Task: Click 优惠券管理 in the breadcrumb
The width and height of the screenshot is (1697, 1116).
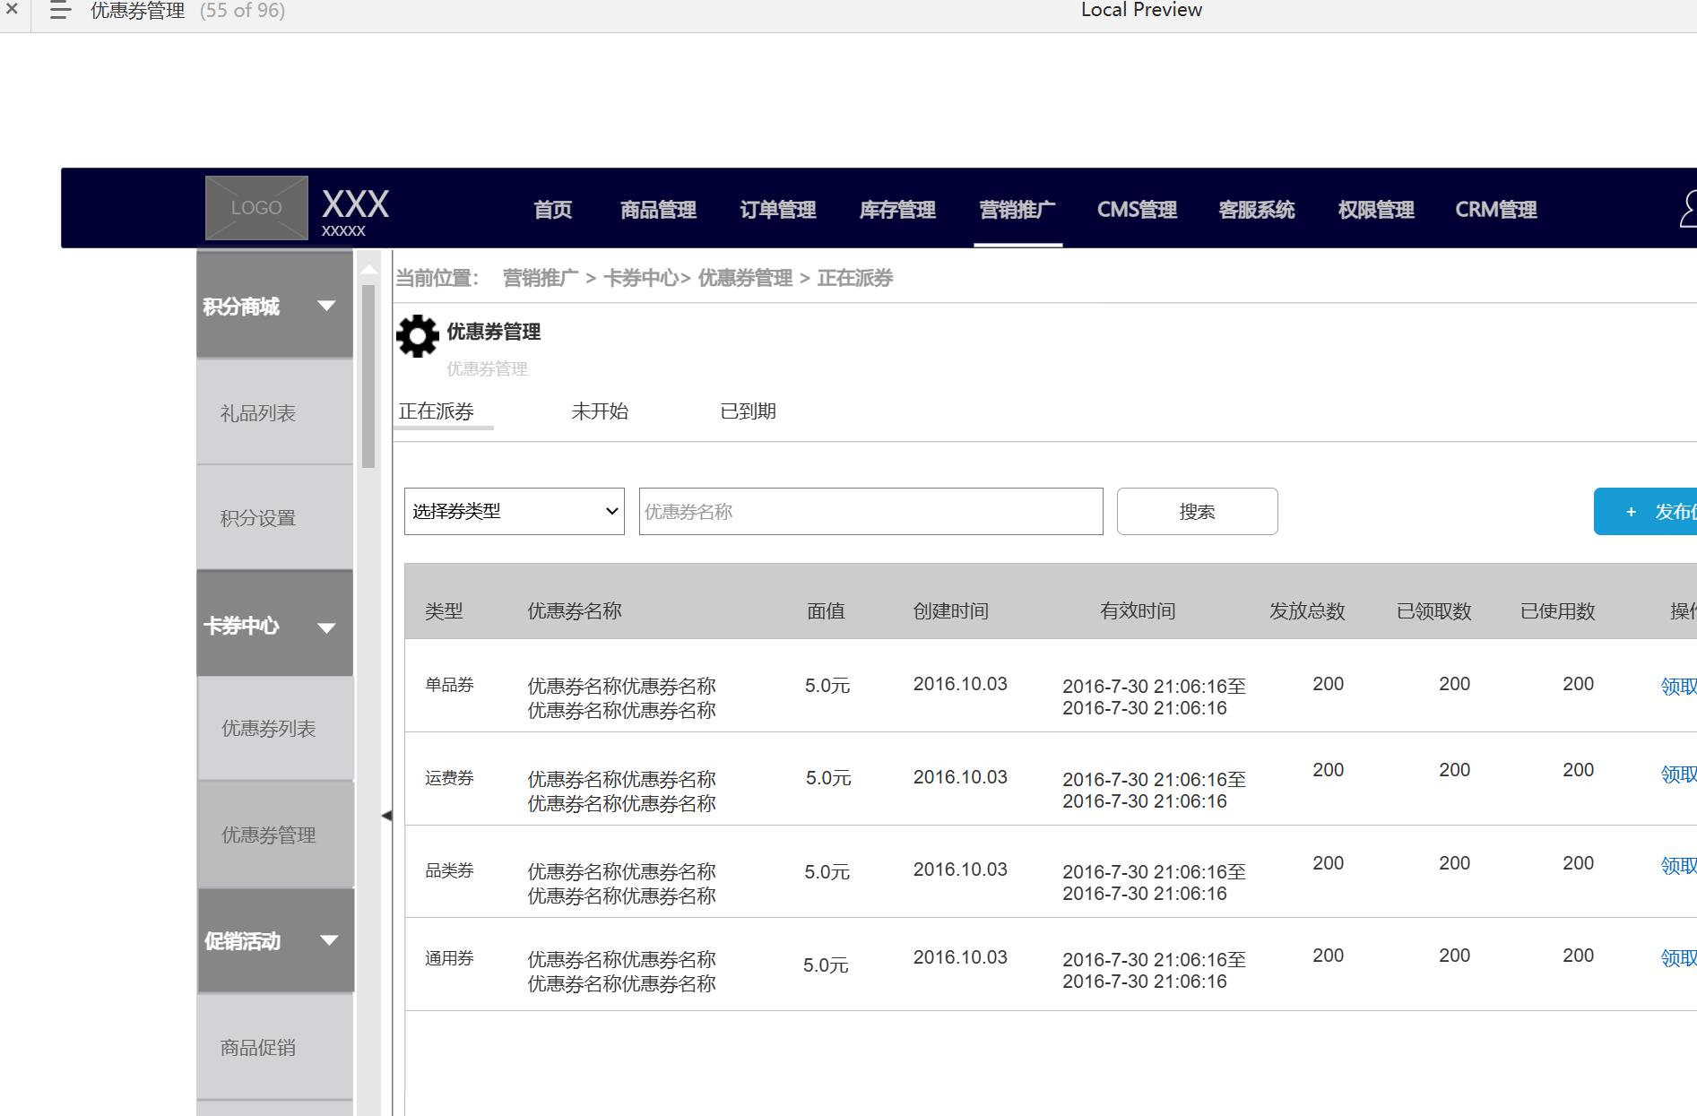Action: (x=745, y=279)
